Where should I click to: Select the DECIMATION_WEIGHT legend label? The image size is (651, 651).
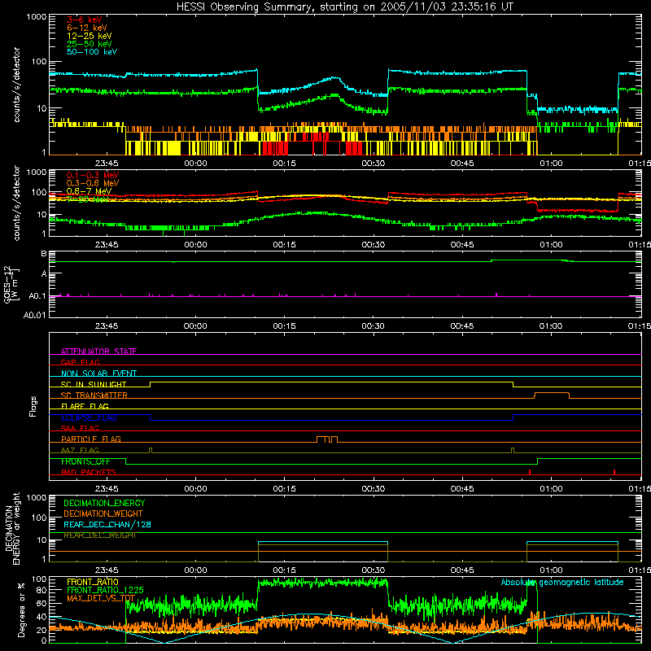103,514
